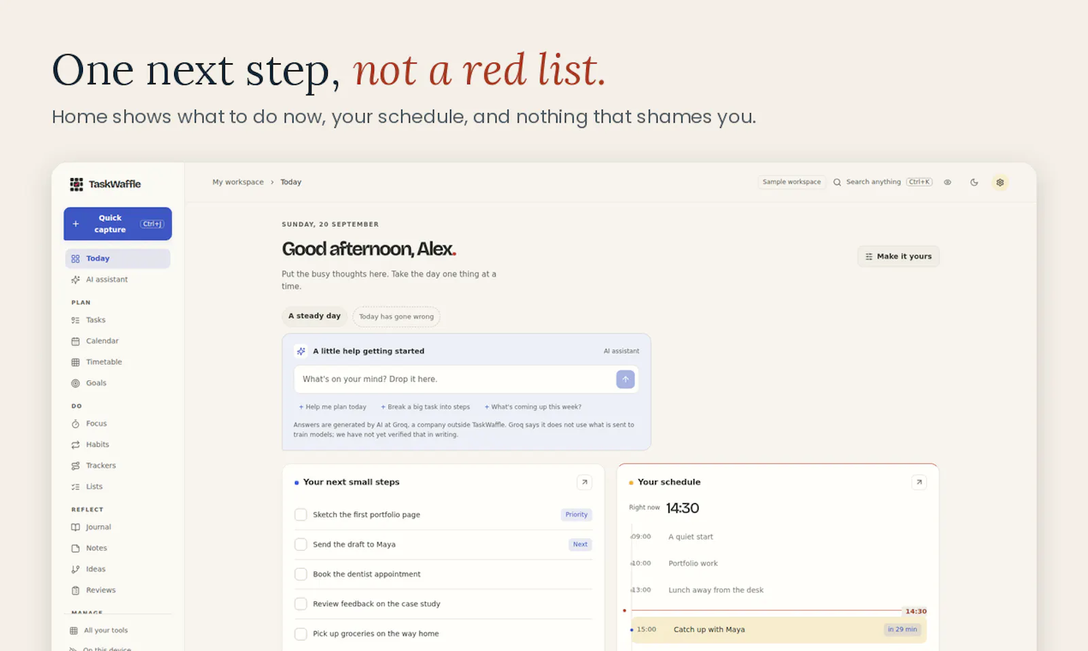Click the Catch up with Maya event
1088x651 pixels.
tap(779, 630)
